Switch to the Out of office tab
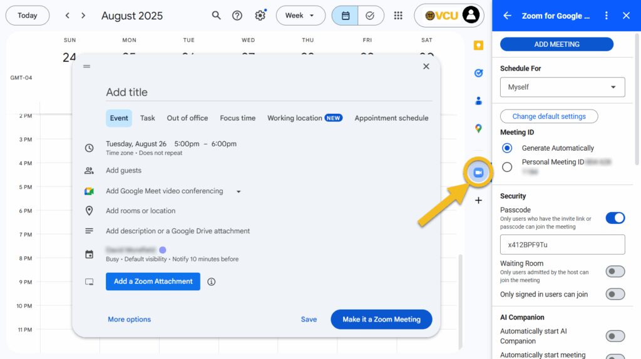 coord(187,118)
